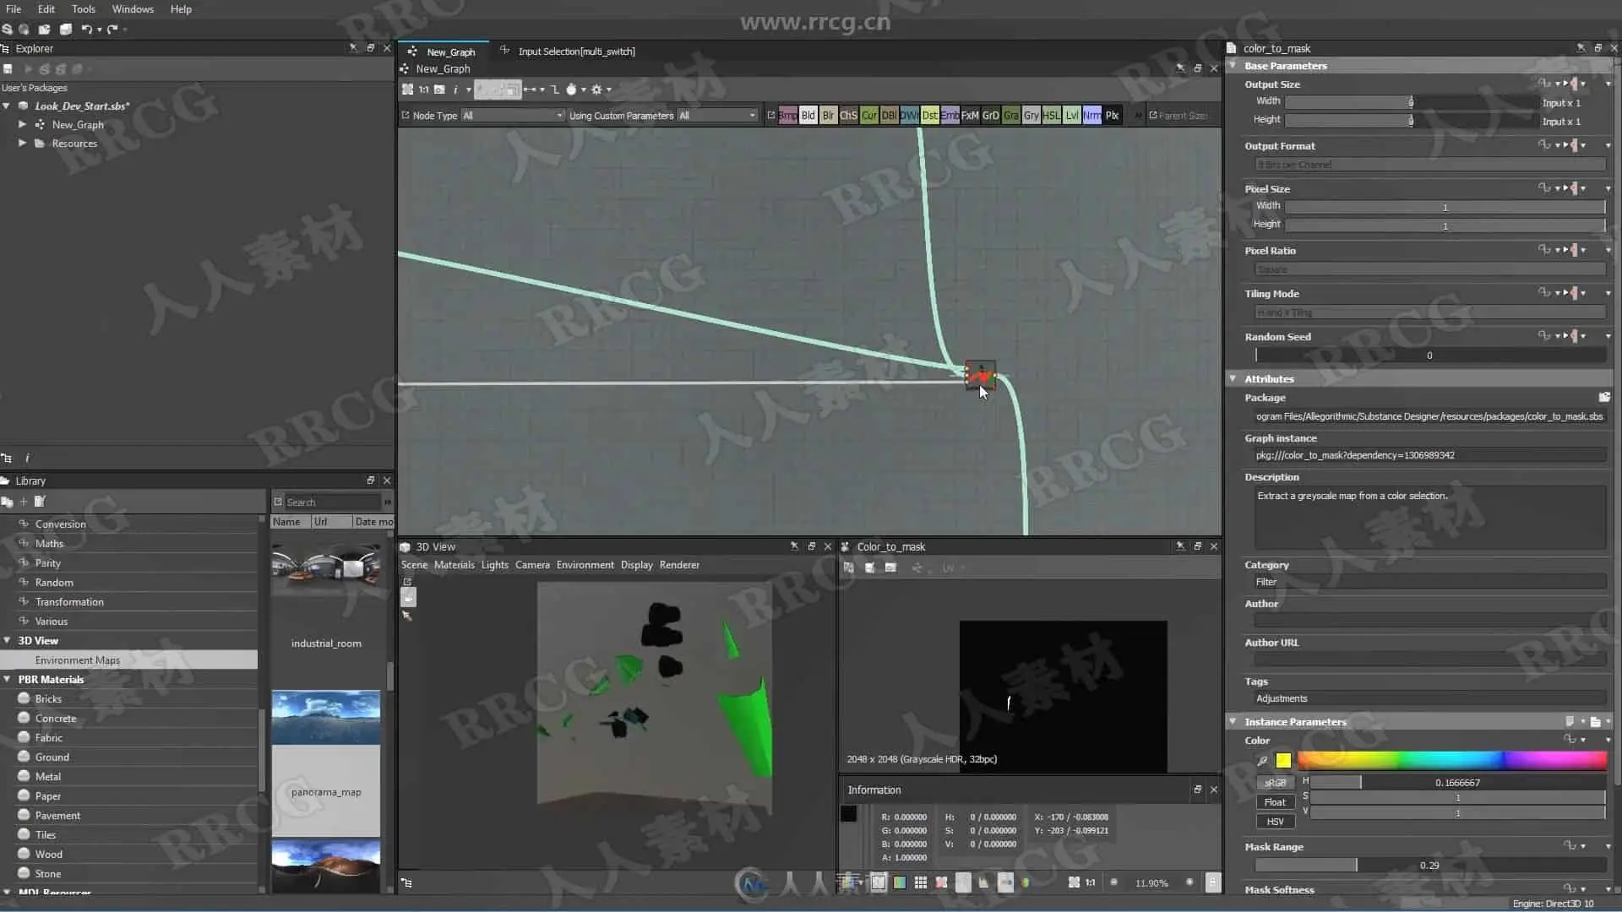Screen dimensions: 1622x912
Task: Pick color with the eyedropper tool
Action: pyautogui.click(x=1262, y=760)
